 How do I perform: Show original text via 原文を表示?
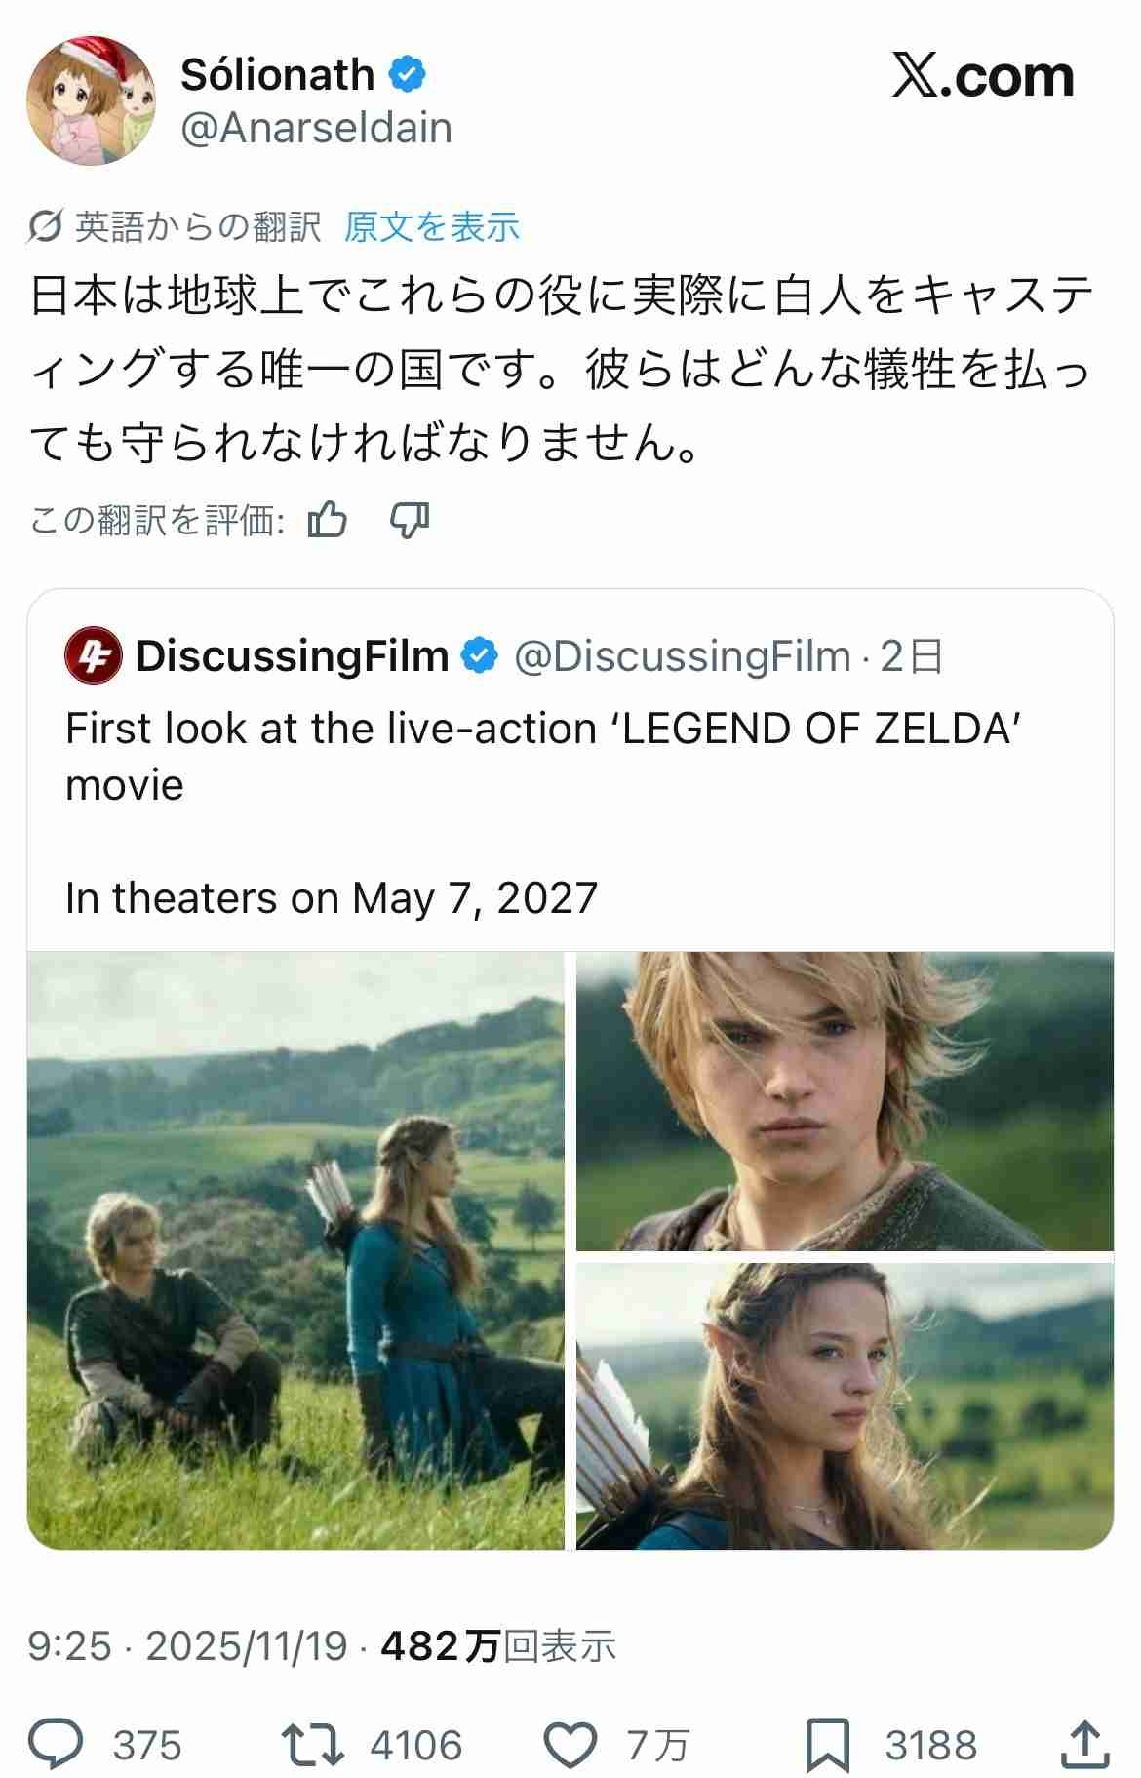432,226
